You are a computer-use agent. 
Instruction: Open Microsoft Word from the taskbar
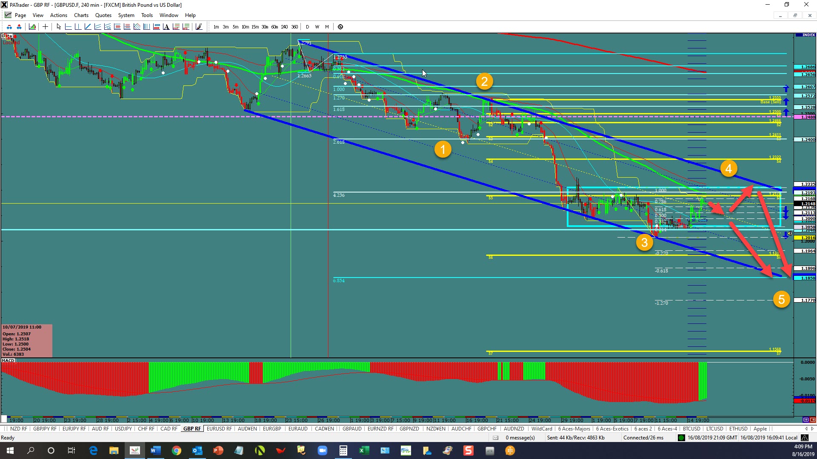pyautogui.click(x=155, y=450)
